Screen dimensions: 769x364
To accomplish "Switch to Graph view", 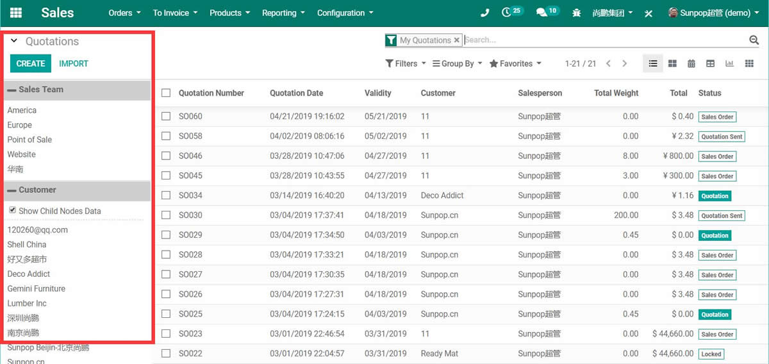I will (x=729, y=63).
